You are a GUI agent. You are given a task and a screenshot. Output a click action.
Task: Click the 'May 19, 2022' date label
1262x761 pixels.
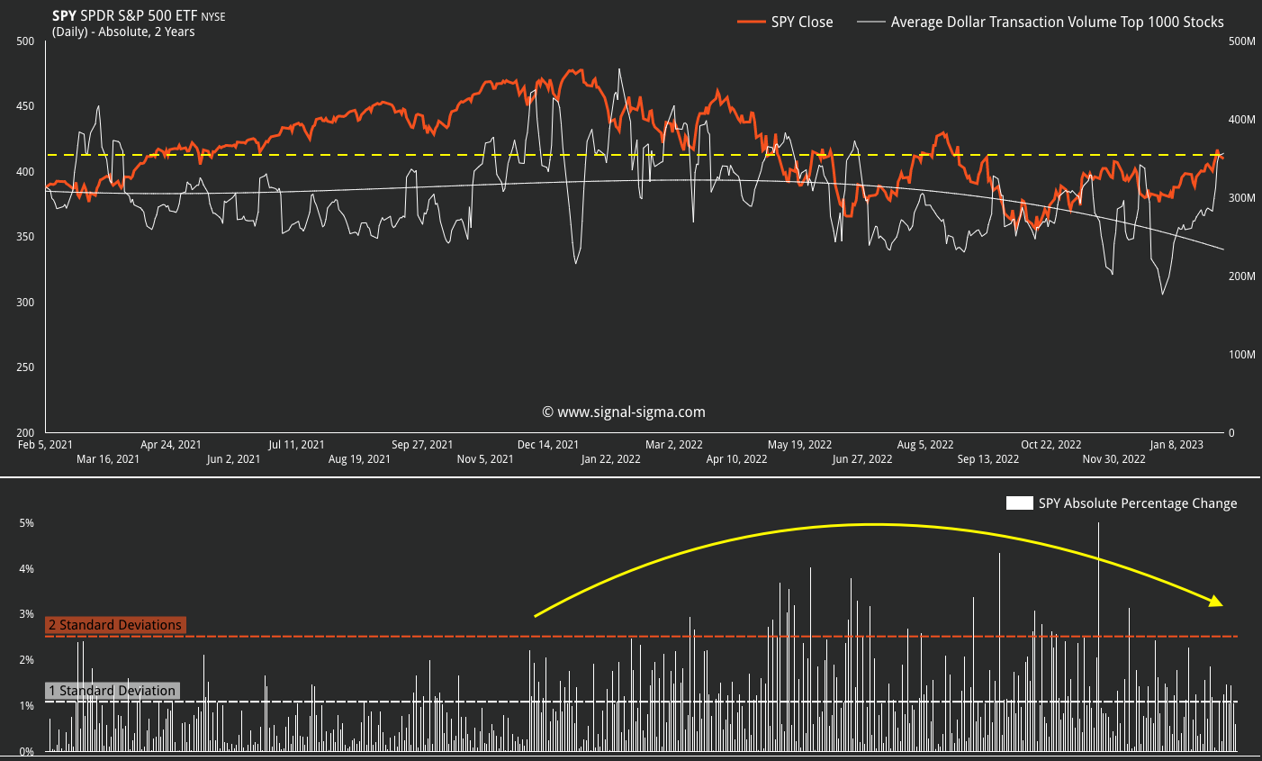pyautogui.click(x=799, y=444)
